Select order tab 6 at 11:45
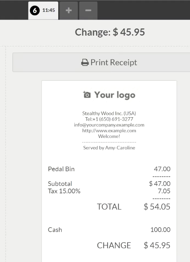 click(x=43, y=10)
